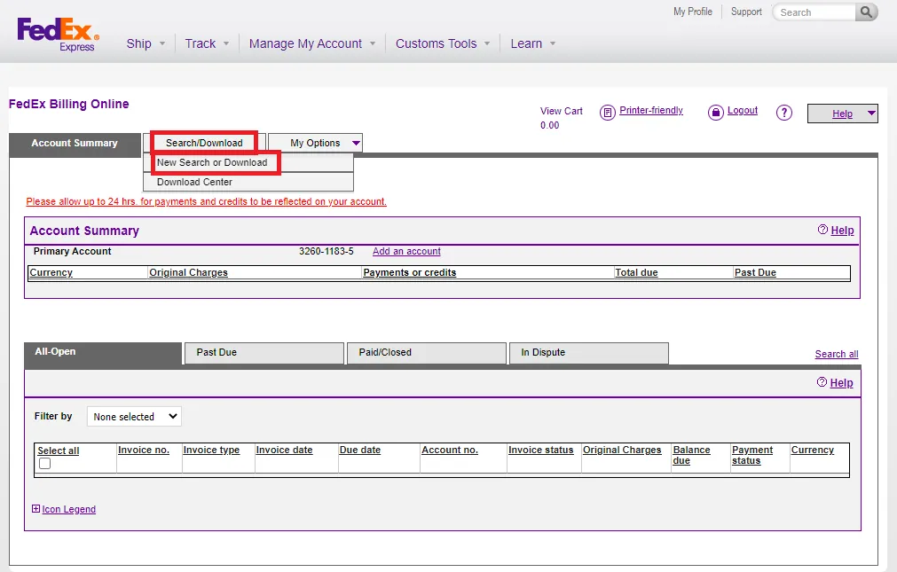The image size is (897, 572).
Task: Sort by Balance due column
Action: (691, 455)
